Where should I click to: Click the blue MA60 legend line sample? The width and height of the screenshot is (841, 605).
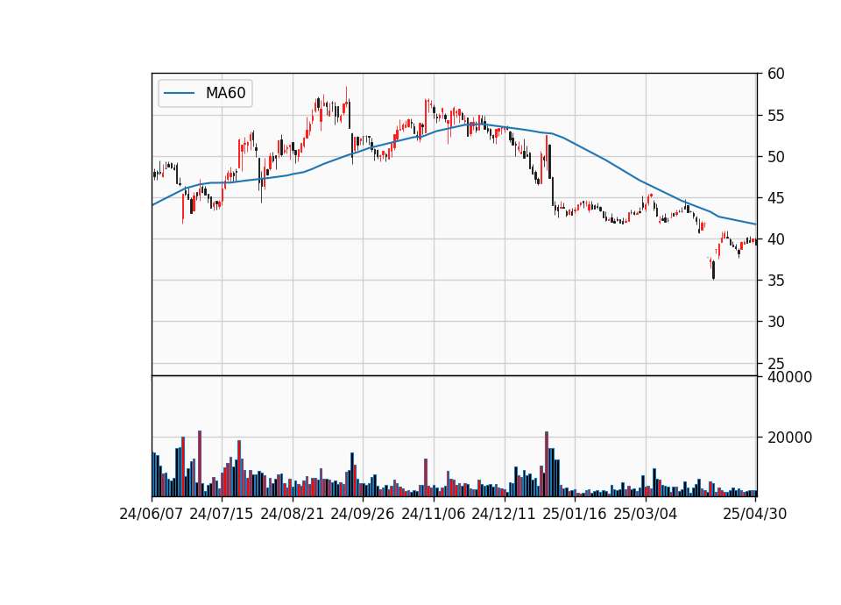point(179,93)
